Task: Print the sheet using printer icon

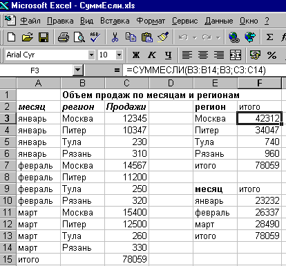Action: (64, 37)
